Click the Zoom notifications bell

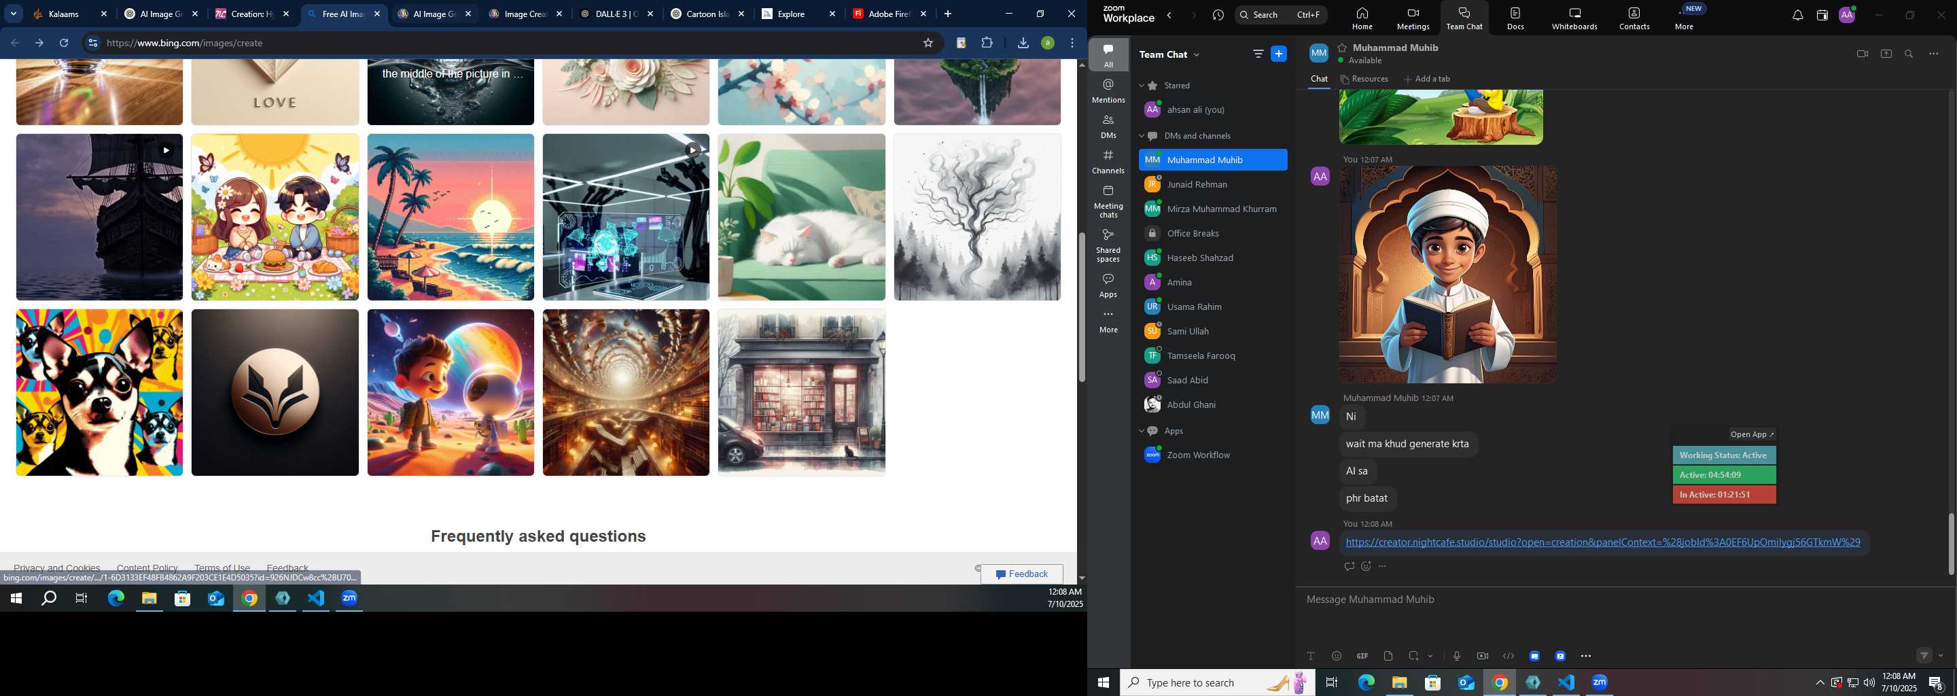pyautogui.click(x=1797, y=15)
